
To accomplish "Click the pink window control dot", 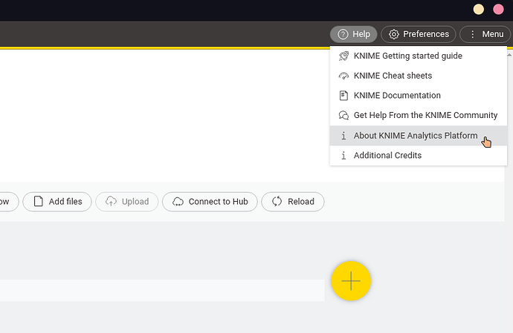I will click(498, 10).
